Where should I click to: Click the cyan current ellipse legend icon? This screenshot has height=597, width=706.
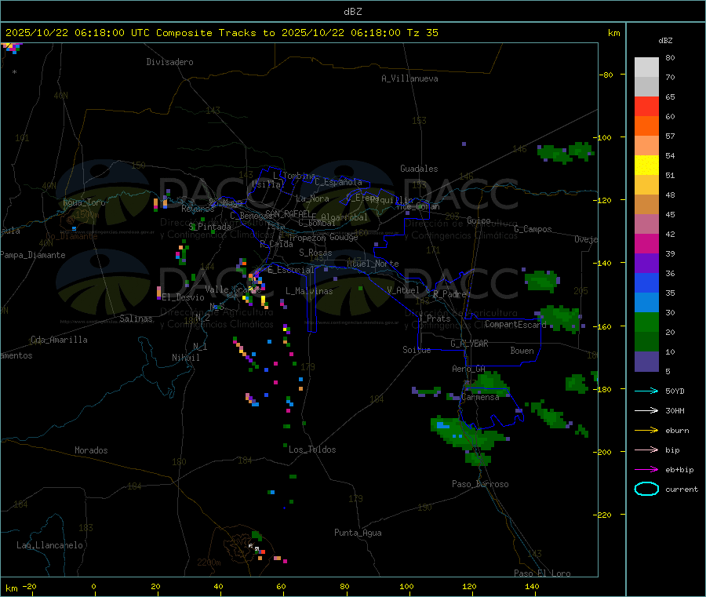[x=646, y=489]
